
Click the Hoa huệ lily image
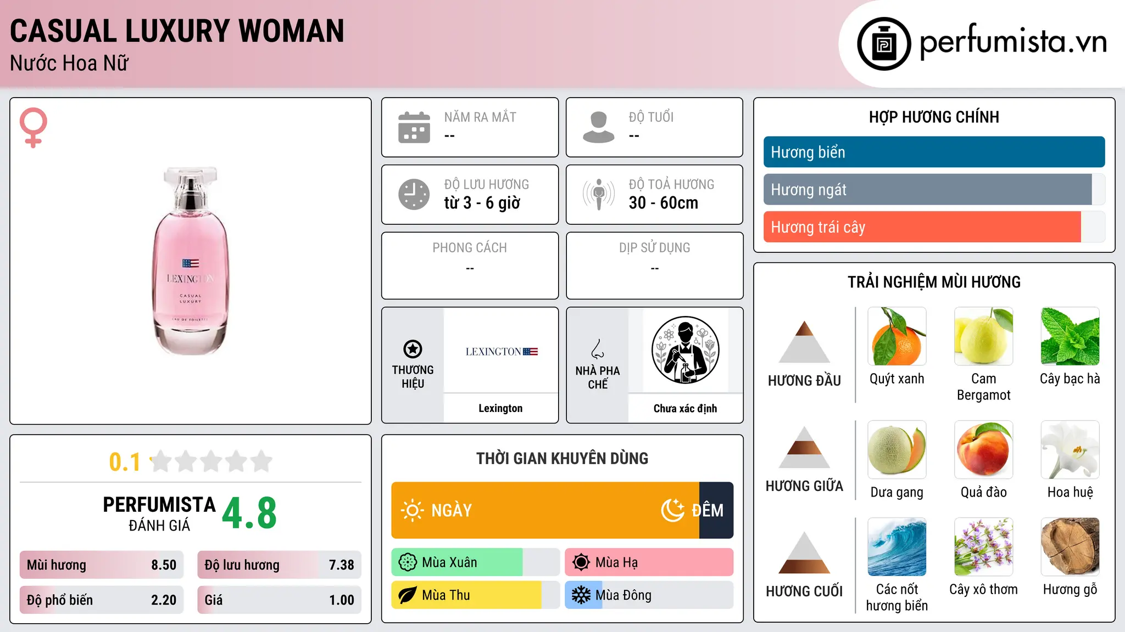[x=1070, y=450]
